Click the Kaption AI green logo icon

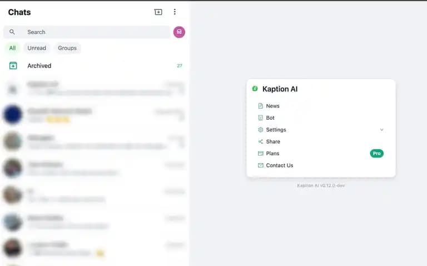click(x=255, y=89)
